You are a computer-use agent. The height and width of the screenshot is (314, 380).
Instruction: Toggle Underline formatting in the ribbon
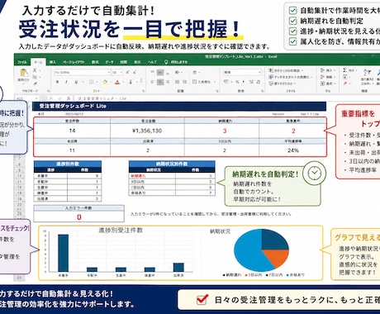(76, 82)
